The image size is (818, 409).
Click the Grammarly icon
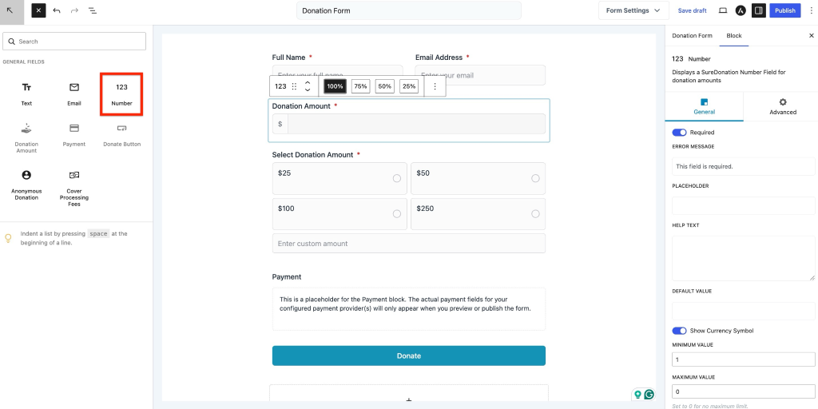tap(649, 395)
